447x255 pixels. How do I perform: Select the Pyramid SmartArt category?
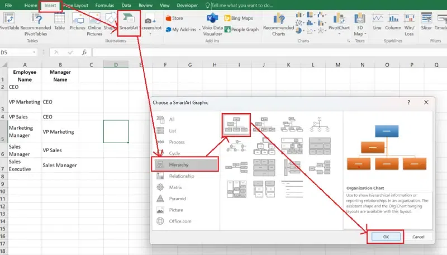pyautogui.click(x=177, y=199)
